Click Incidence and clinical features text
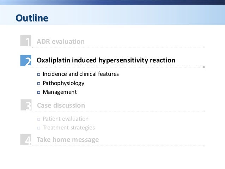The height and width of the screenshot is (169, 225). 81,74
